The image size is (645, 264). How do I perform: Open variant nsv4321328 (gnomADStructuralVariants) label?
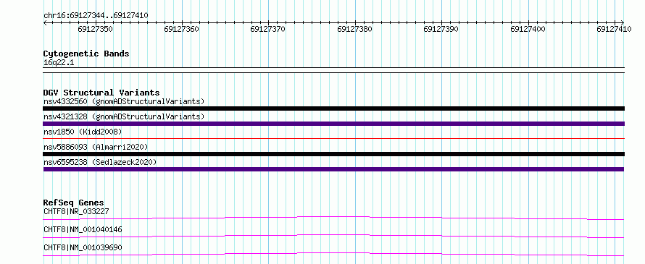point(124,116)
